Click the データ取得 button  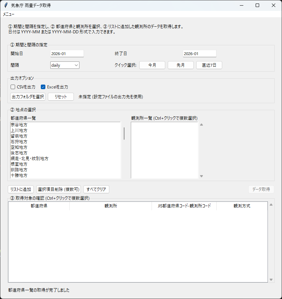pos(261,189)
